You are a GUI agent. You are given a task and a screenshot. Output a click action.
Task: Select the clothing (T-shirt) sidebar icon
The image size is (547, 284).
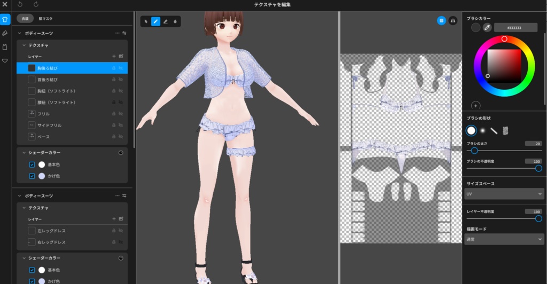point(5,20)
